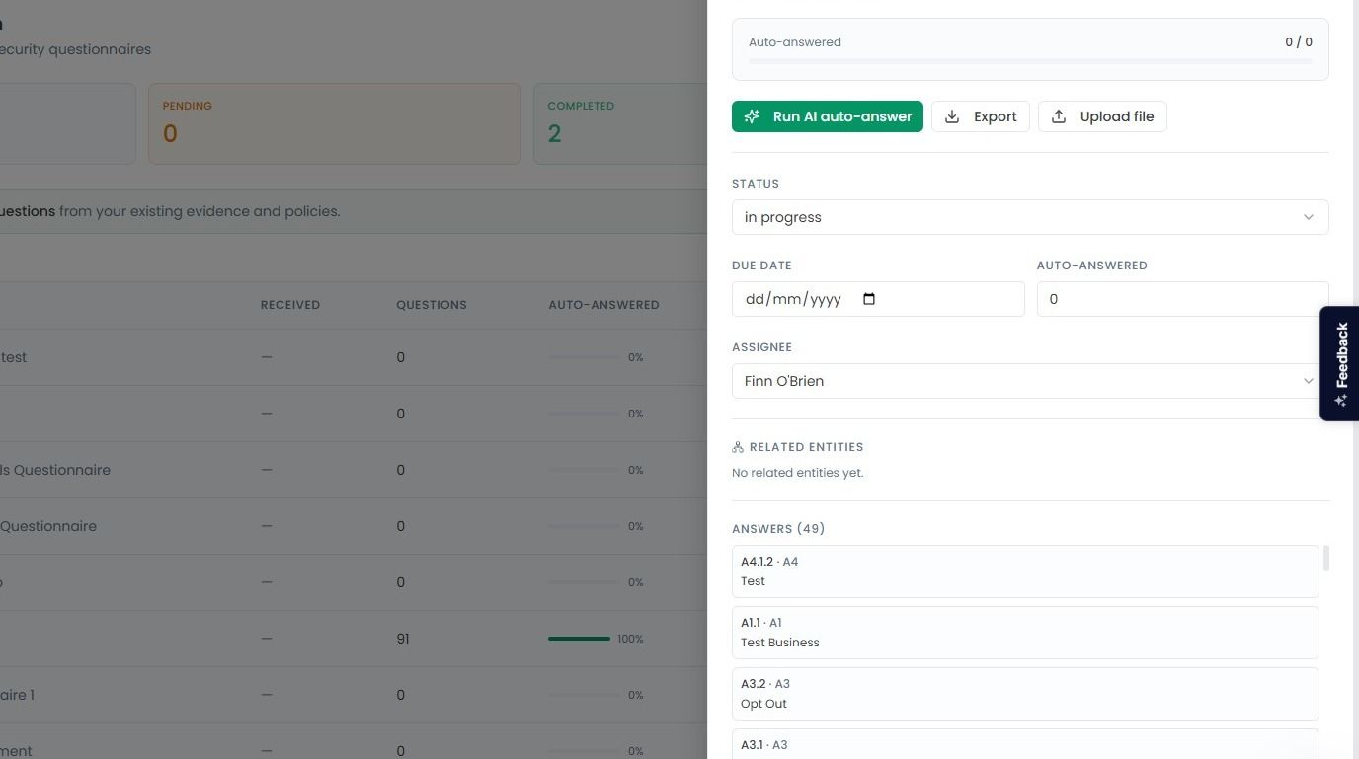This screenshot has width=1359, height=759.
Task: Click the Auto-answered progress bar in panel
Action: click(1030, 61)
